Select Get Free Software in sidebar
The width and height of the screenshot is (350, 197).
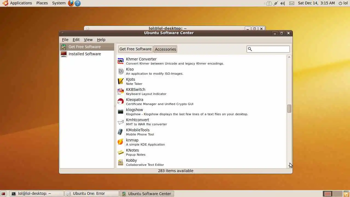point(87,47)
